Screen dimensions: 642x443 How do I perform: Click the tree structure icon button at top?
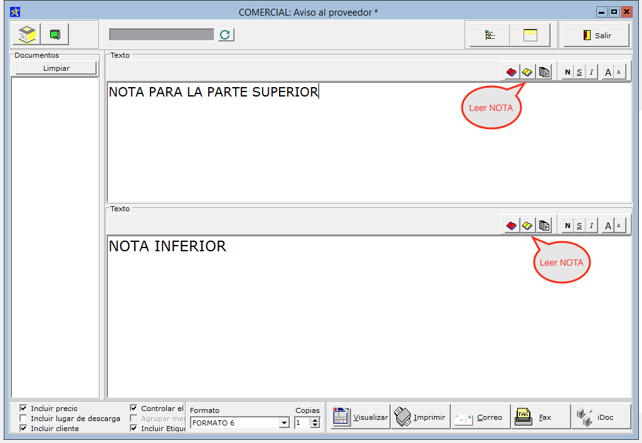pos(490,36)
